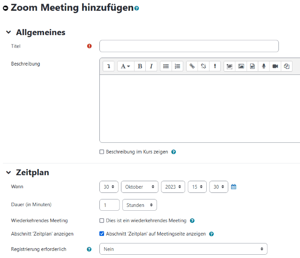This screenshot has width=300, height=258.
Task: Toggle bold formatting in editor
Action: coord(140,66)
